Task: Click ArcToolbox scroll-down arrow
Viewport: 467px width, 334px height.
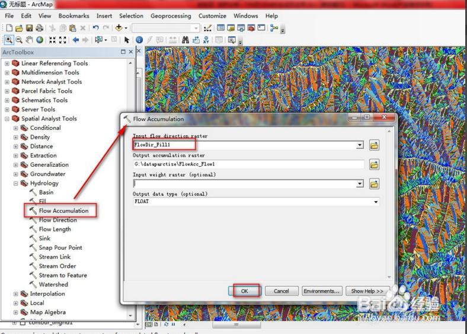Action: click(x=130, y=316)
